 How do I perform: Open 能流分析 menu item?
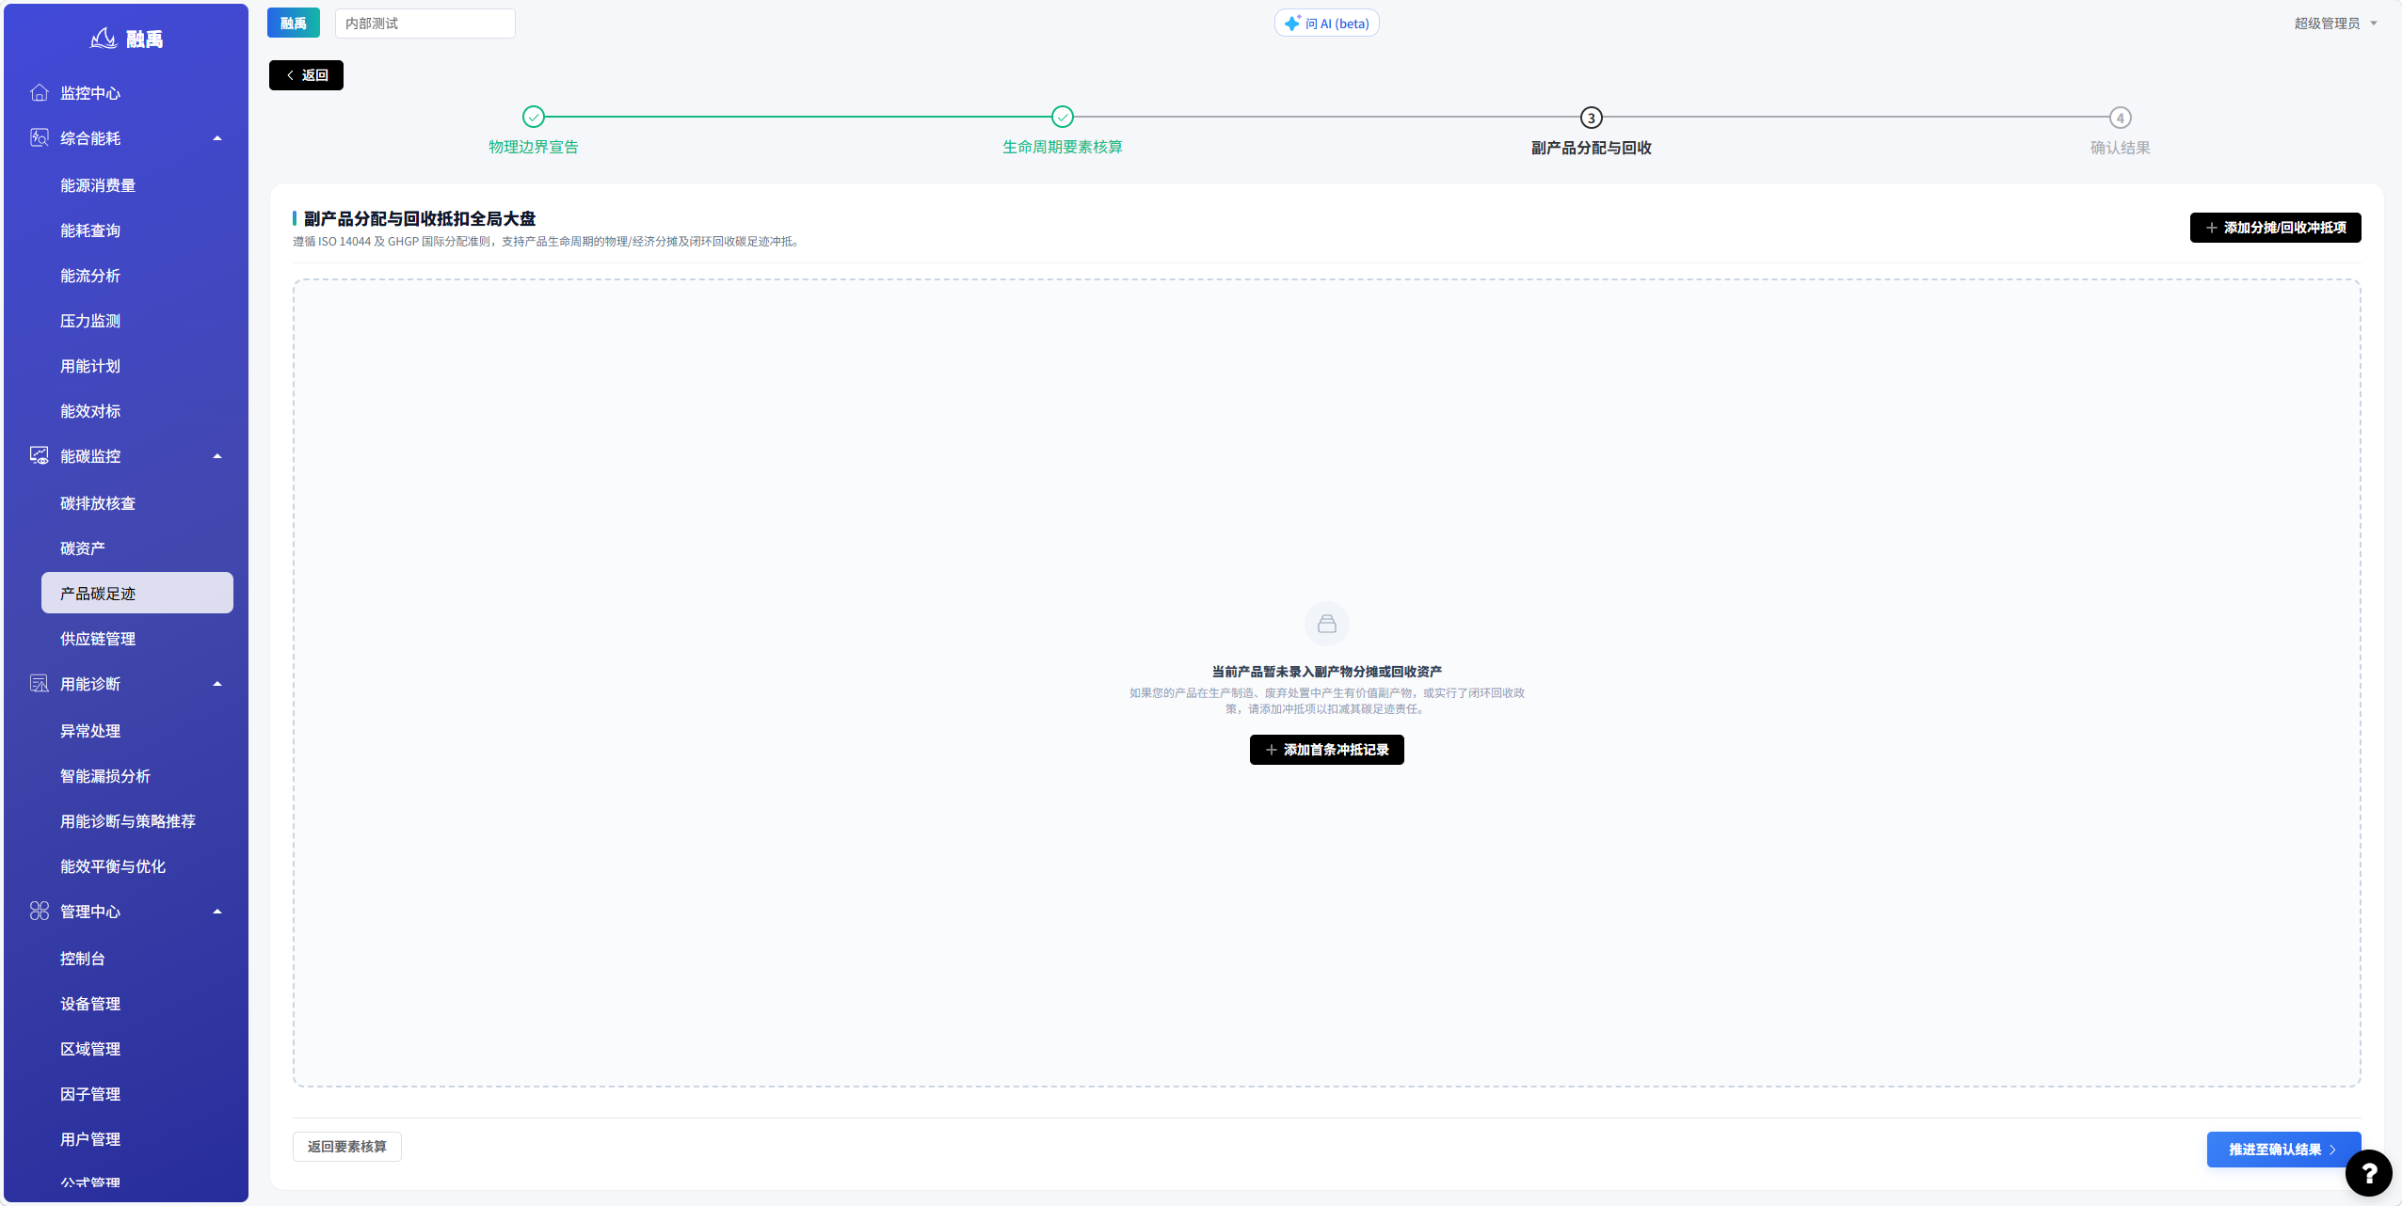point(137,276)
